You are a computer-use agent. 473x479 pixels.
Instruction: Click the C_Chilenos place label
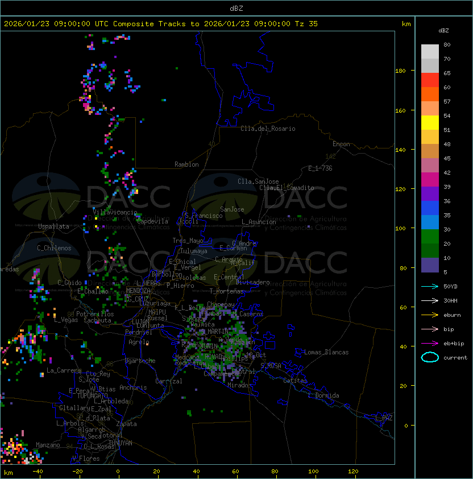(x=54, y=248)
